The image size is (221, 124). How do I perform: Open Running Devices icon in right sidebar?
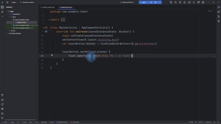coord(219,21)
